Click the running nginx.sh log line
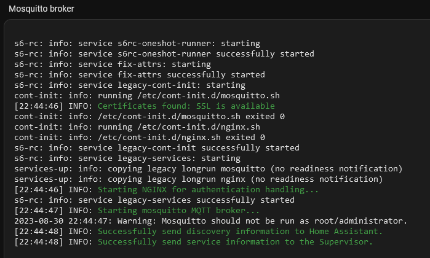Screen dimensions: 430x258 coord(137,127)
